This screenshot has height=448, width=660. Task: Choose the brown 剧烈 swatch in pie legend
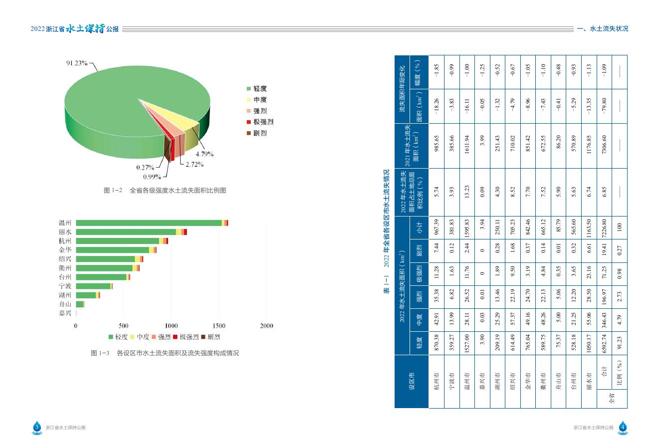click(248, 133)
